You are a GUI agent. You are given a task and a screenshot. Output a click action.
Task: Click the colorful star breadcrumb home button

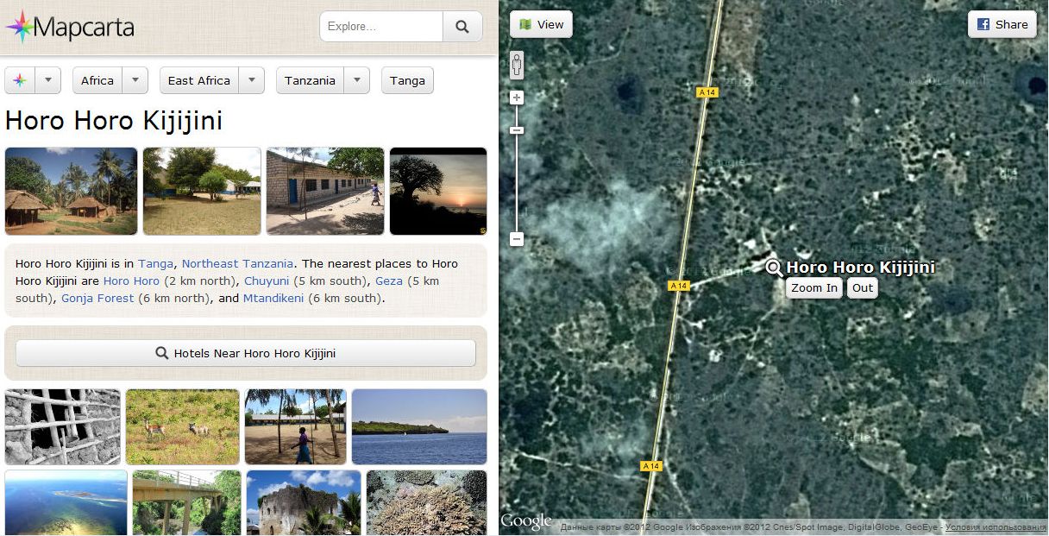[20, 80]
